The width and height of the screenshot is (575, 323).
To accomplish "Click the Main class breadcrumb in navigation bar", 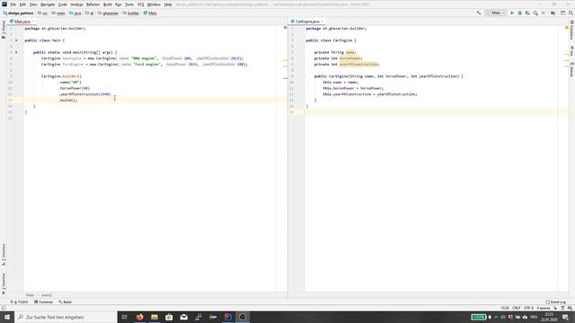I will pyautogui.click(x=150, y=13).
